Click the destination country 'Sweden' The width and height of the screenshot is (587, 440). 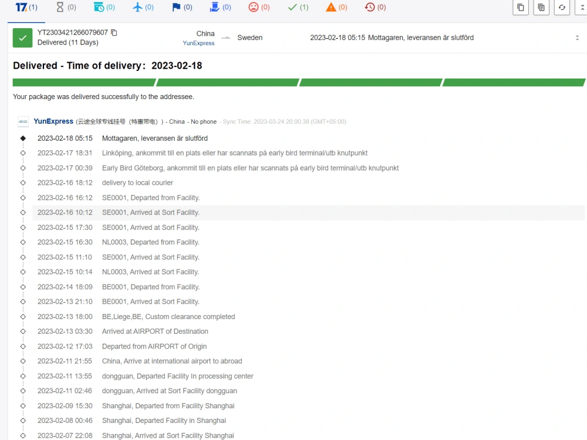[249, 38]
